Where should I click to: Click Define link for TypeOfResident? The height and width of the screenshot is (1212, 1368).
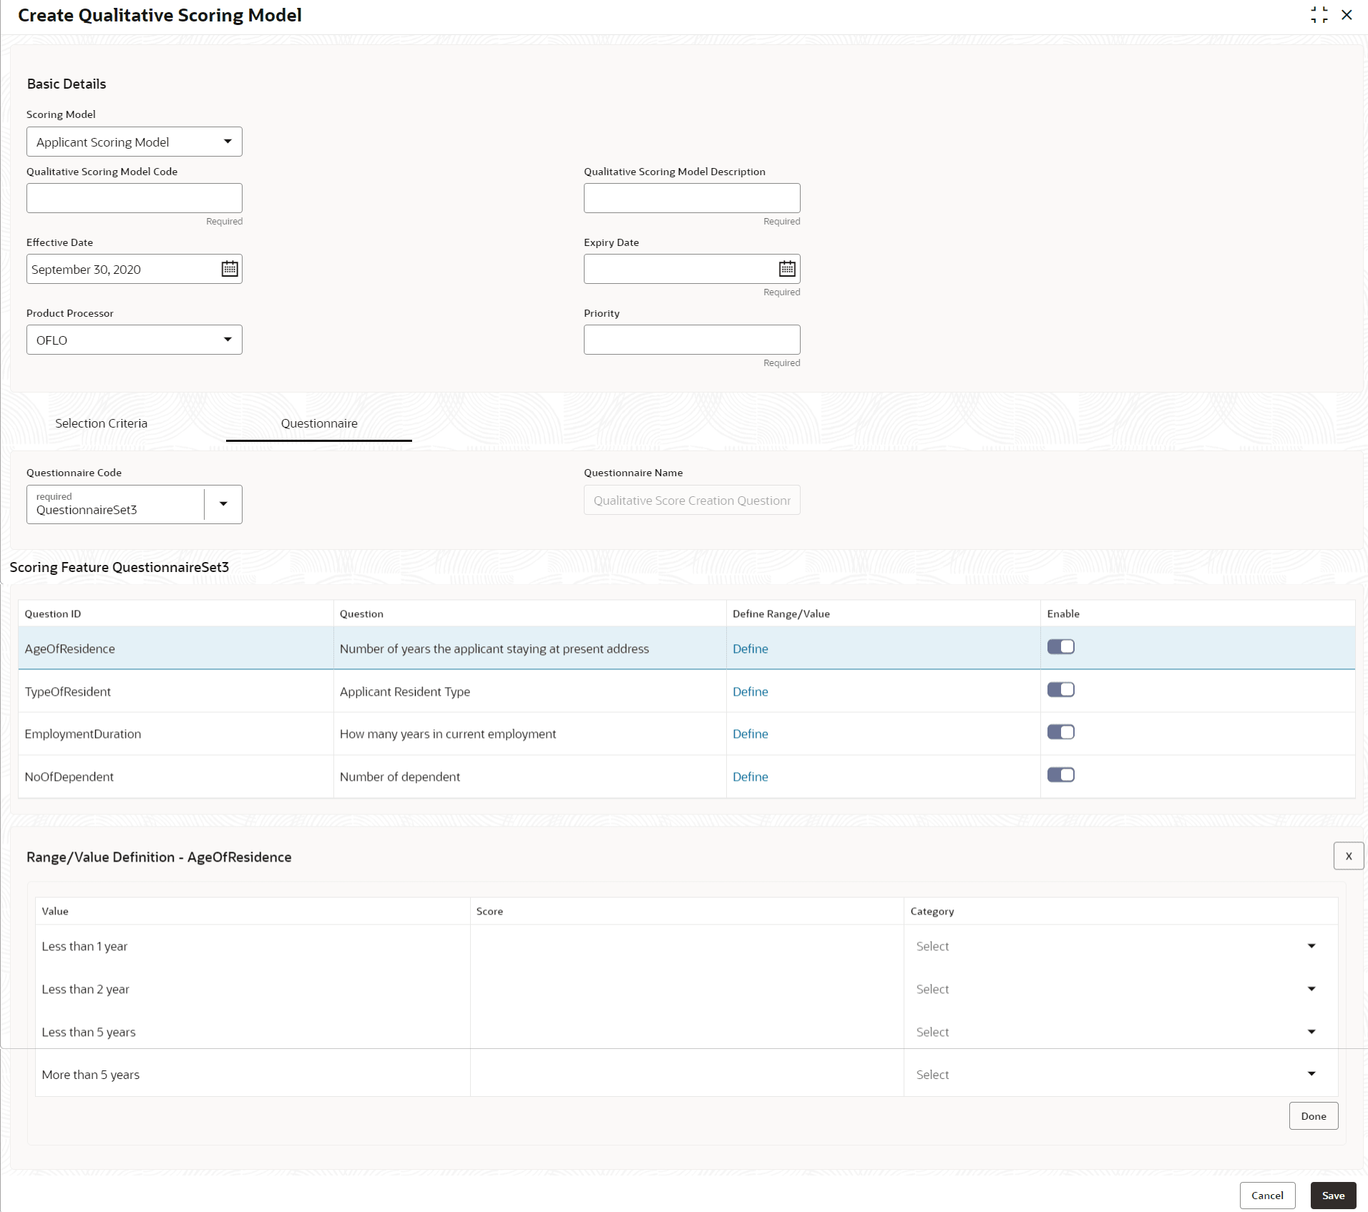pos(751,691)
